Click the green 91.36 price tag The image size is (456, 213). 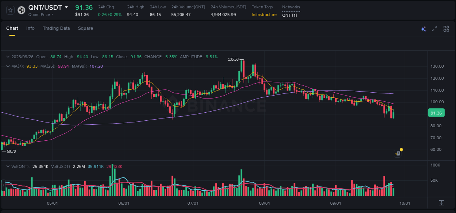point(436,113)
